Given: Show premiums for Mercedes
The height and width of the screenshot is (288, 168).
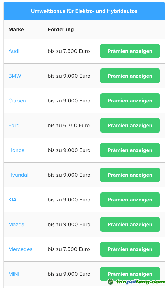Looking at the screenshot, I should tap(130, 249).
